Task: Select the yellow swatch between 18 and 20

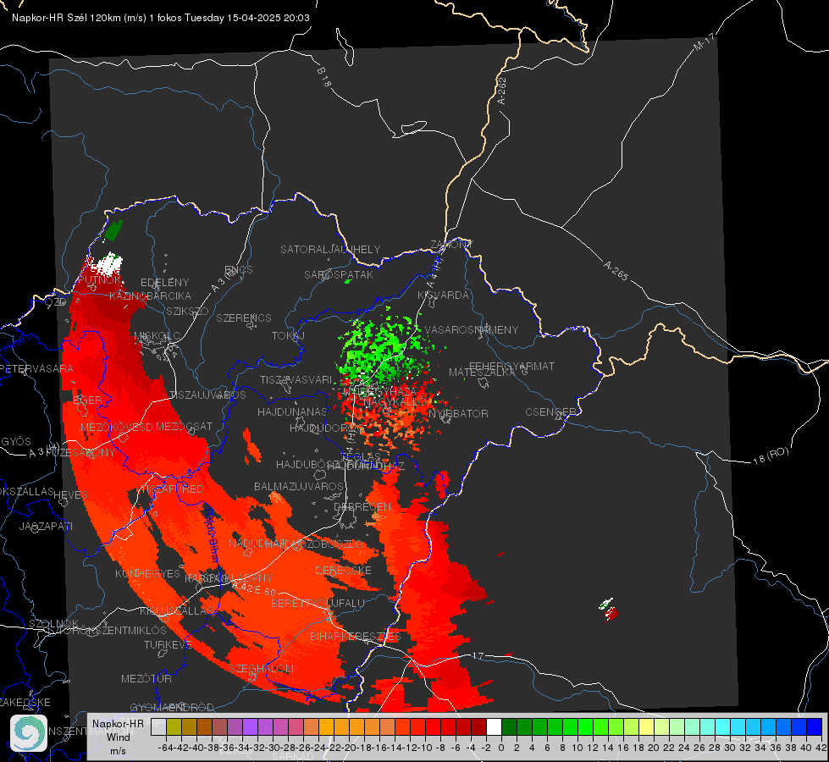Action: (x=647, y=727)
